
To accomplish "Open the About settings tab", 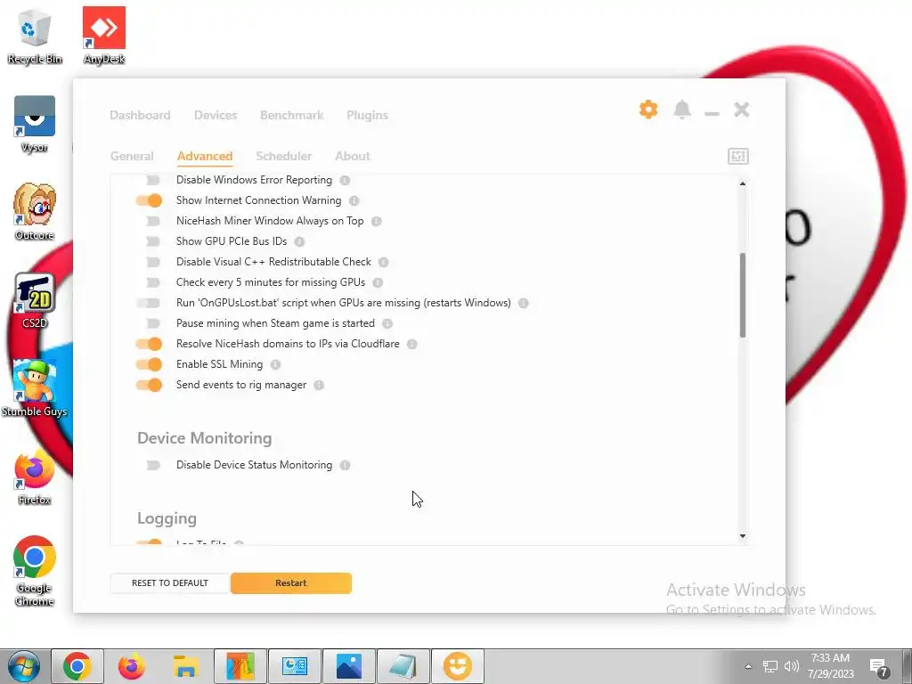I will click(x=353, y=156).
